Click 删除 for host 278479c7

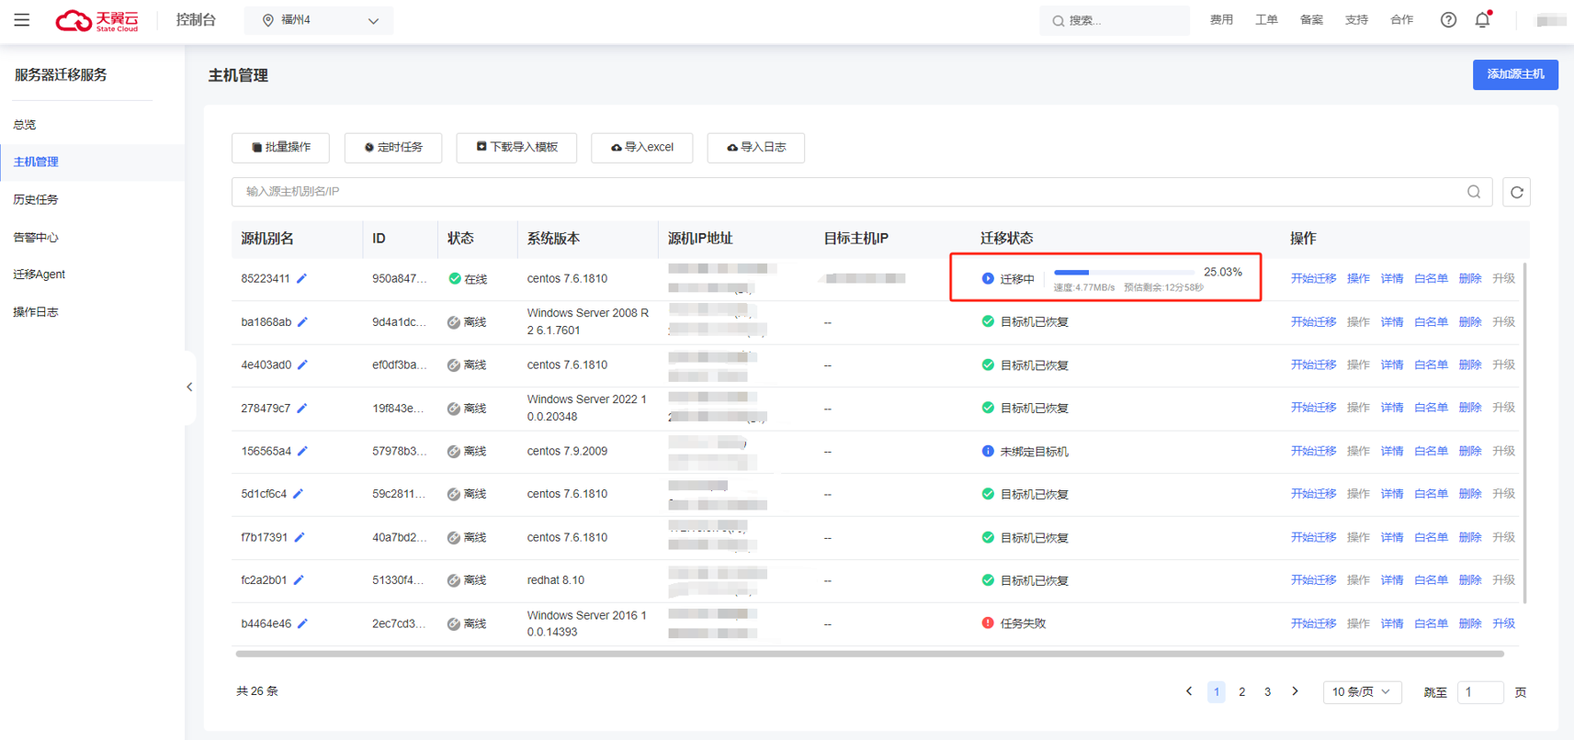[1469, 408]
